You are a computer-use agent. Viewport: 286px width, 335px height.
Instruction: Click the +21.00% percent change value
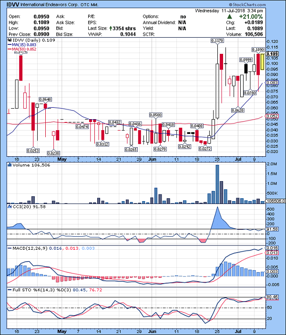click(x=251, y=17)
